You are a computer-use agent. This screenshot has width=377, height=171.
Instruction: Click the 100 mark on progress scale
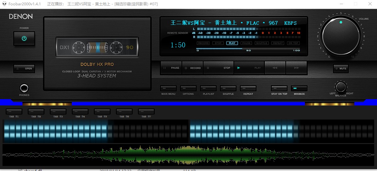(x=296, y=51)
